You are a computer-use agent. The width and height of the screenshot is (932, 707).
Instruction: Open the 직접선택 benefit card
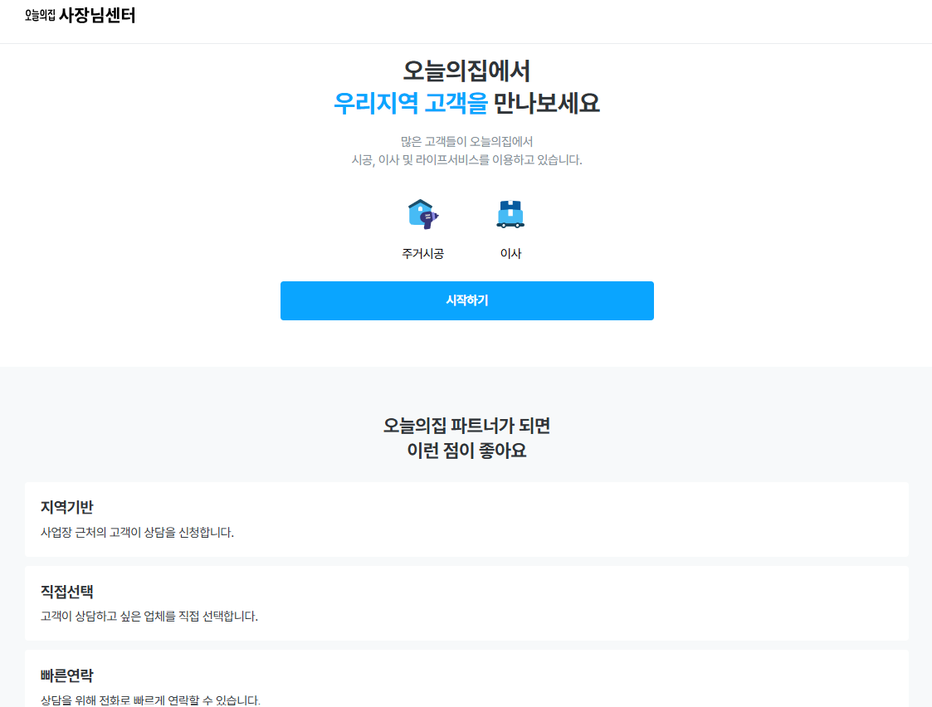coord(466,603)
